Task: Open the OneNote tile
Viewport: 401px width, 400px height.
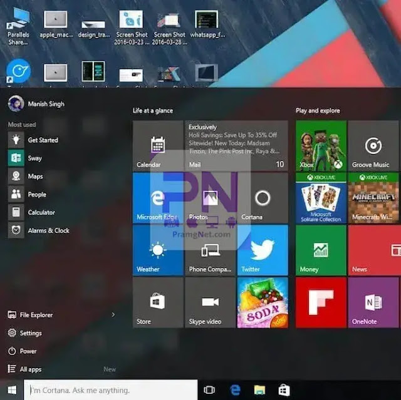Action: point(373,302)
